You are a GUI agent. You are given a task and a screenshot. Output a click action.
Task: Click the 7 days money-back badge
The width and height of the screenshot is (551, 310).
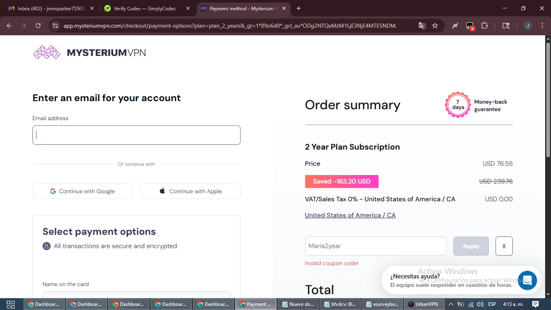tap(458, 105)
